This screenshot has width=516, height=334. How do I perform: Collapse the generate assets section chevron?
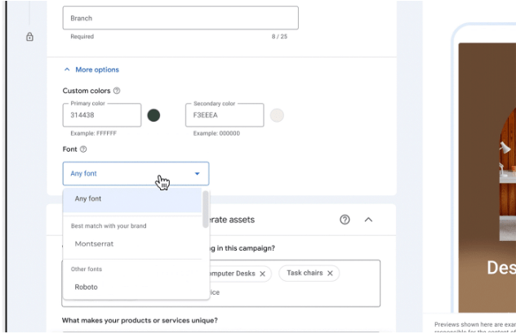(x=368, y=220)
